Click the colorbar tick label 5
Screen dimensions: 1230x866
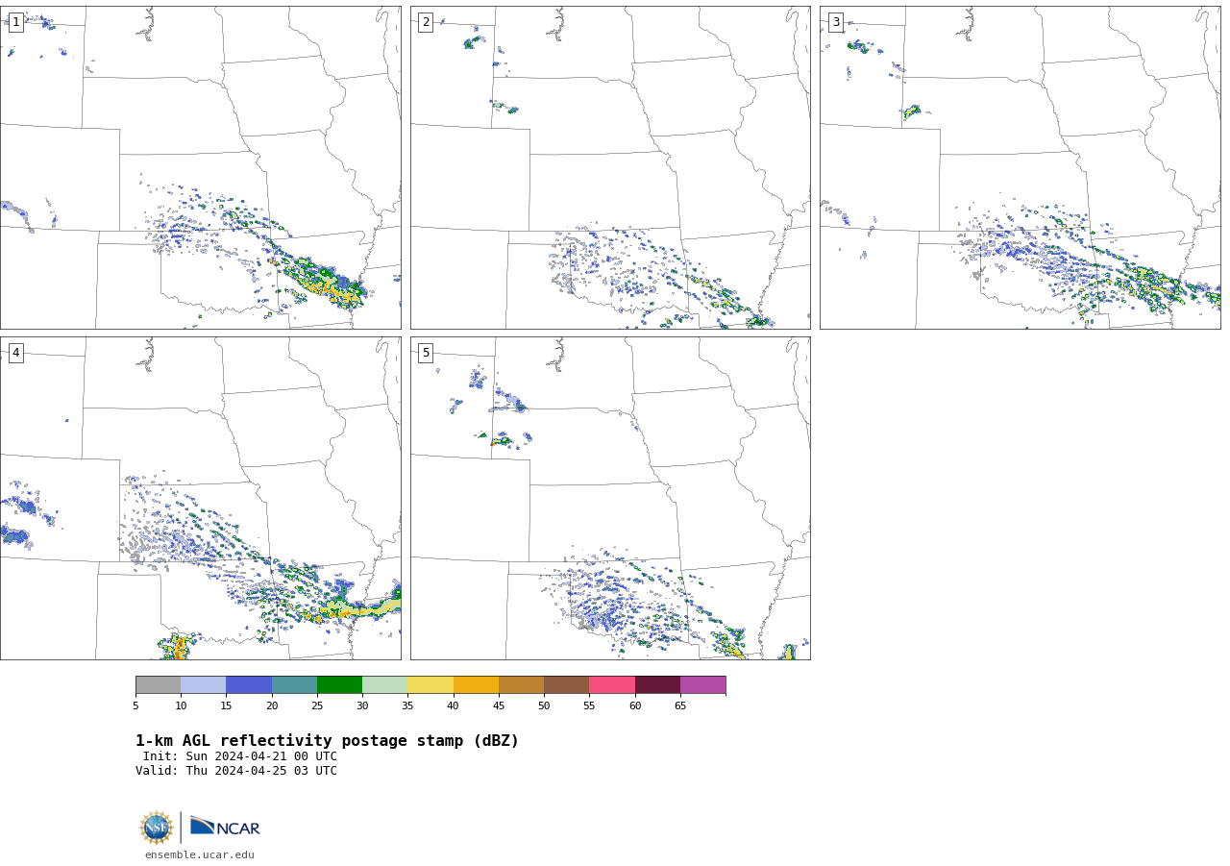(135, 706)
